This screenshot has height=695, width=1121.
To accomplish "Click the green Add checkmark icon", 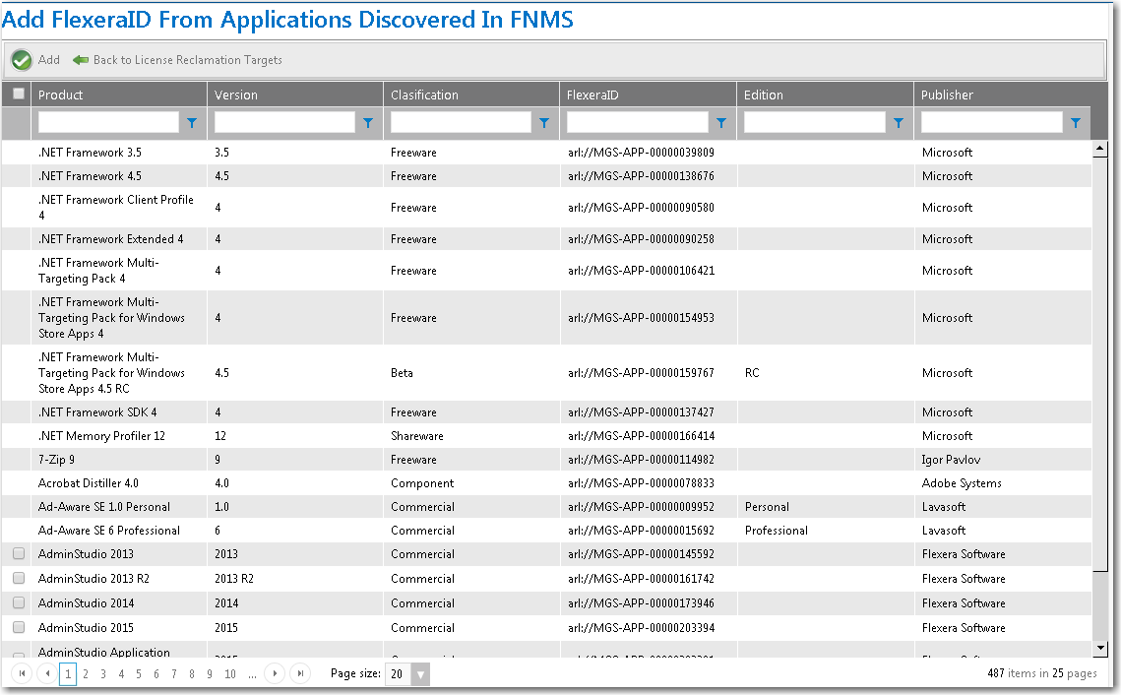I will [21, 59].
